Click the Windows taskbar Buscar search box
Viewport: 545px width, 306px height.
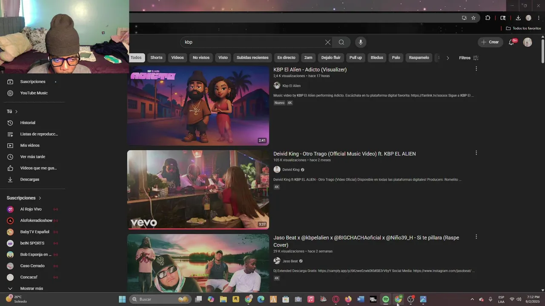tap(160, 299)
